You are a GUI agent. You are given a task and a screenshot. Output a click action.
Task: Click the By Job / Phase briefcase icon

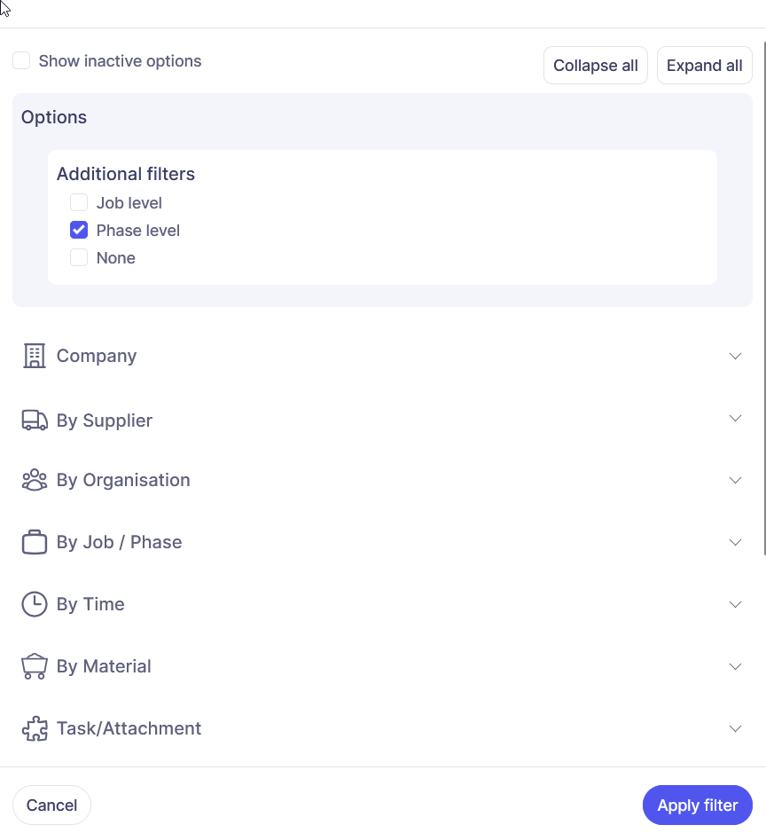35,542
